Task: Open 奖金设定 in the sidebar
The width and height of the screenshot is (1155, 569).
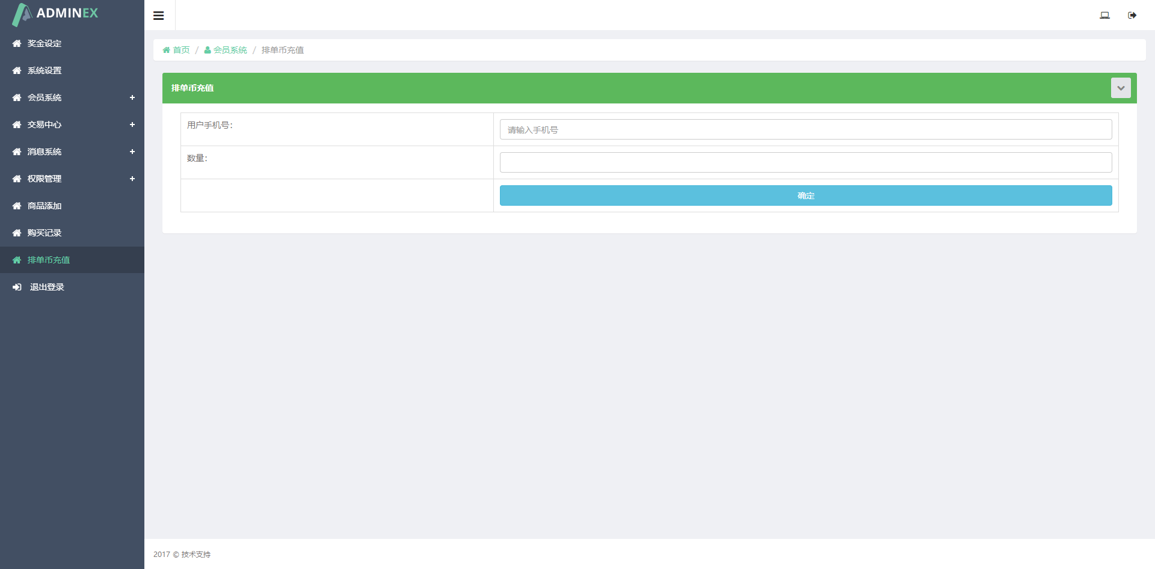Action: (x=72, y=43)
